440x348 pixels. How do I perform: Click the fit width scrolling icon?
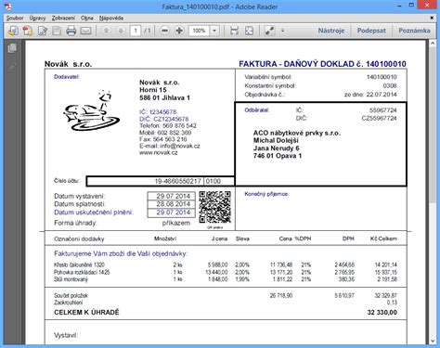(x=234, y=31)
